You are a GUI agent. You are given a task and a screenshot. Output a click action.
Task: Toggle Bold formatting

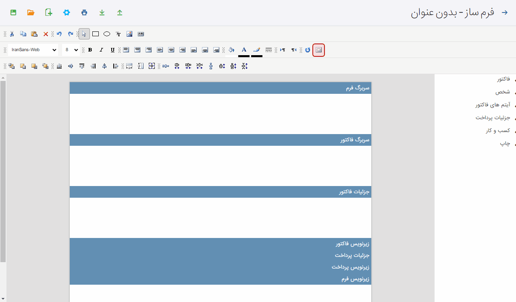[90, 50]
